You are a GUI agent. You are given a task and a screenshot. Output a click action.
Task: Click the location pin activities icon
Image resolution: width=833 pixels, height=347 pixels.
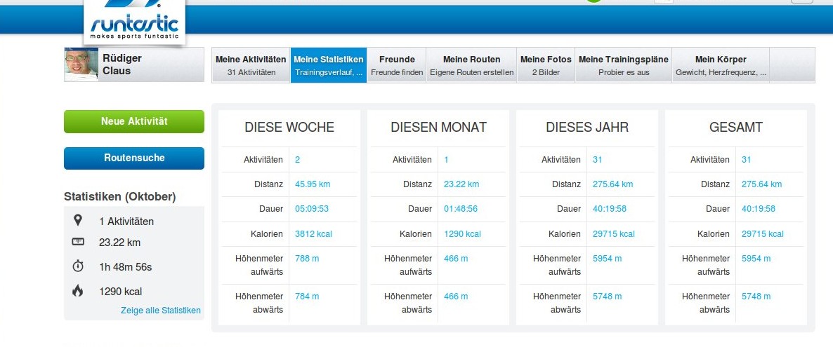coord(78,221)
